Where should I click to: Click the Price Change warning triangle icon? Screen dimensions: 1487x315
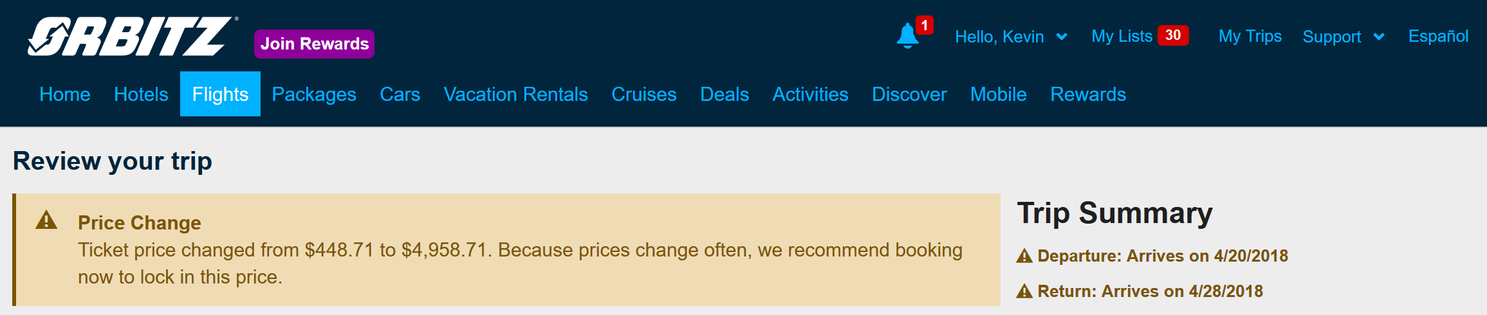(46, 220)
